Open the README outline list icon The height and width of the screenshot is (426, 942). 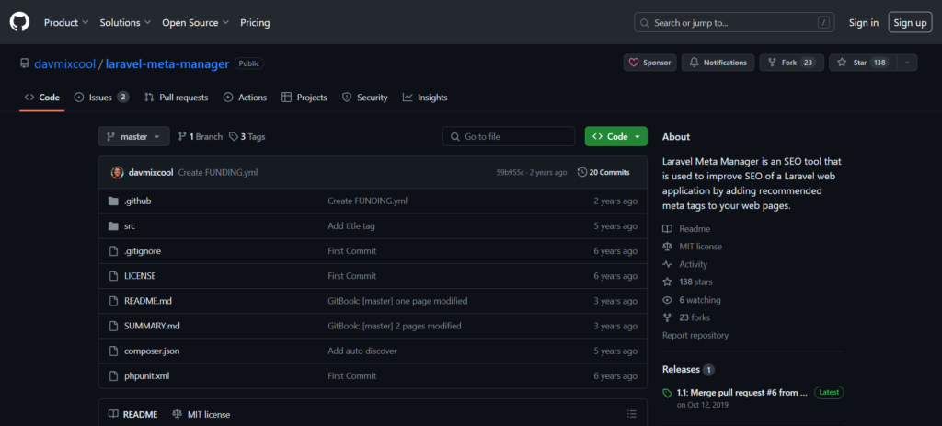click(x=632, y=414)
